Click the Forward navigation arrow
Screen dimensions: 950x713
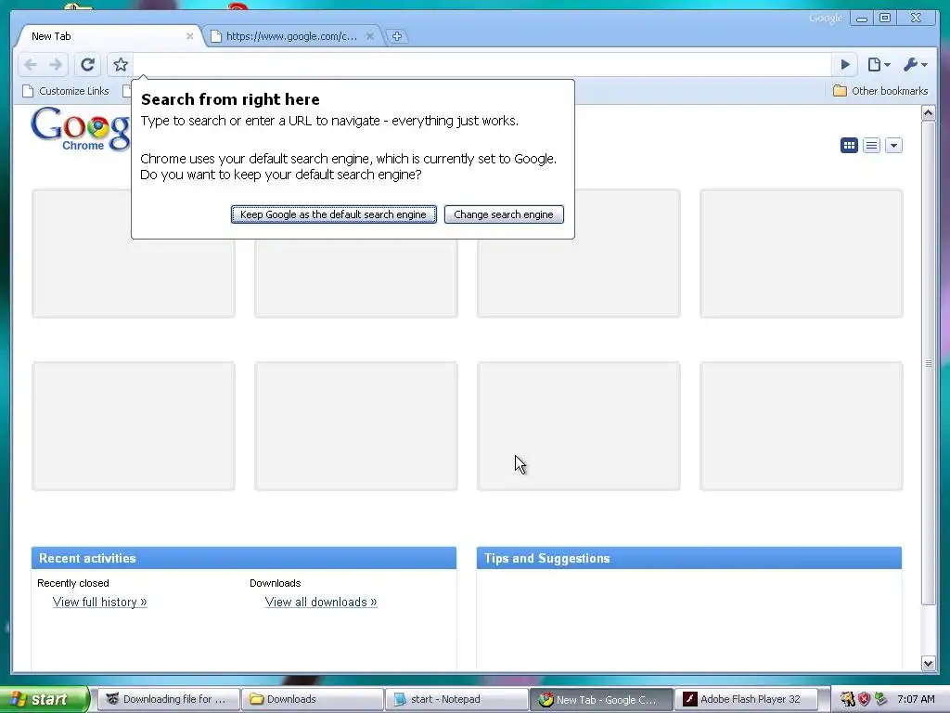click(x=55, y=64)
